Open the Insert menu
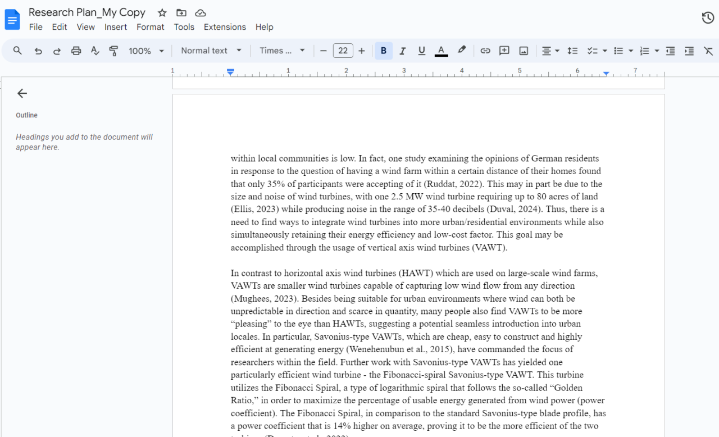Screen dimensions: 719x437 pos(116,27)
